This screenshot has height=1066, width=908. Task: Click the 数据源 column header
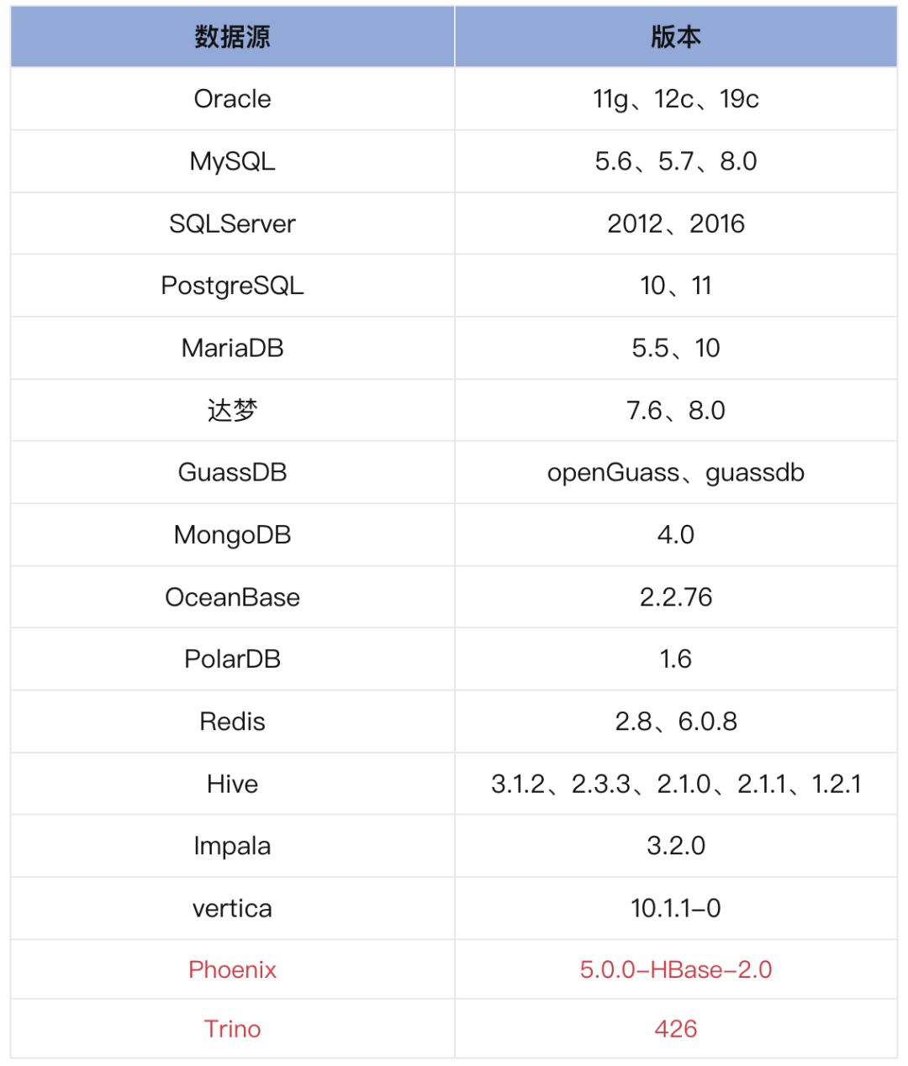[232, 37]
